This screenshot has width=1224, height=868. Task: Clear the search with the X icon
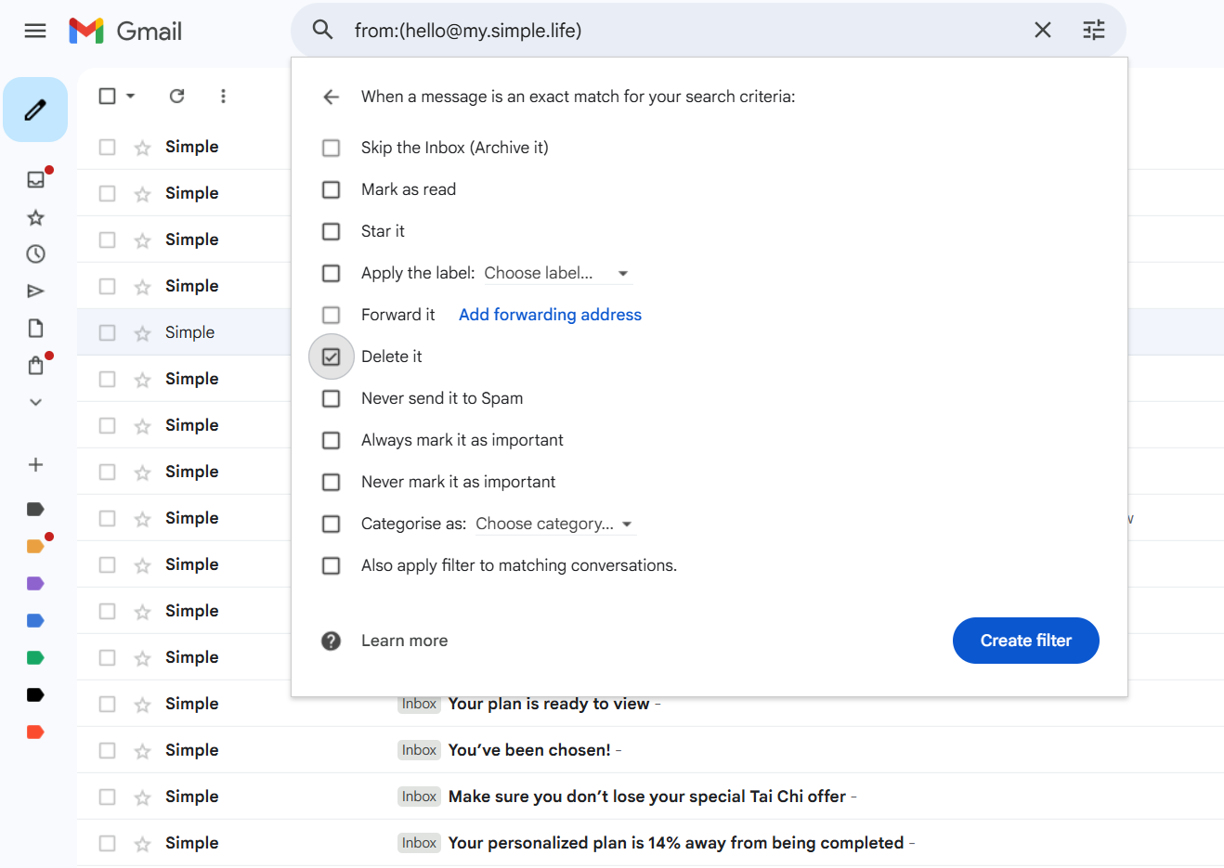coord(1043,30)
